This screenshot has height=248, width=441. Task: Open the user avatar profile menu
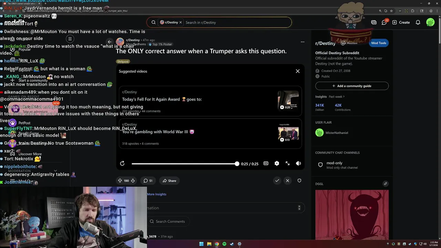coord(430,22)
